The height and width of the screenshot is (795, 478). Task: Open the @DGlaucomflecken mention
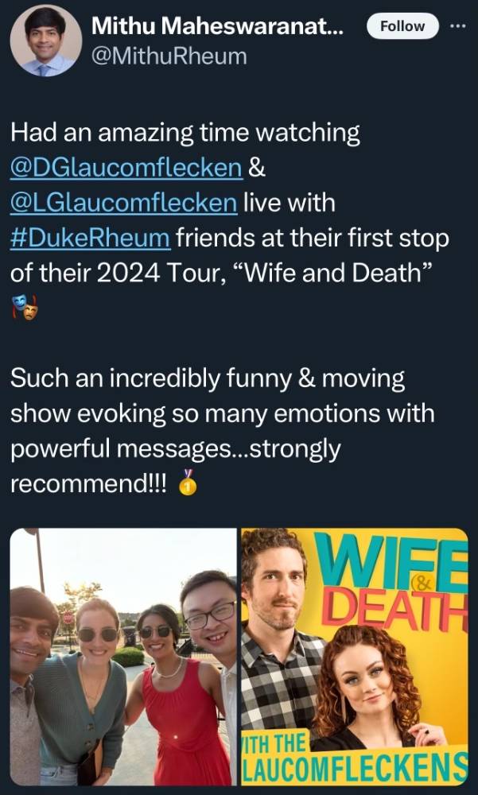click(x=126, y=169)
